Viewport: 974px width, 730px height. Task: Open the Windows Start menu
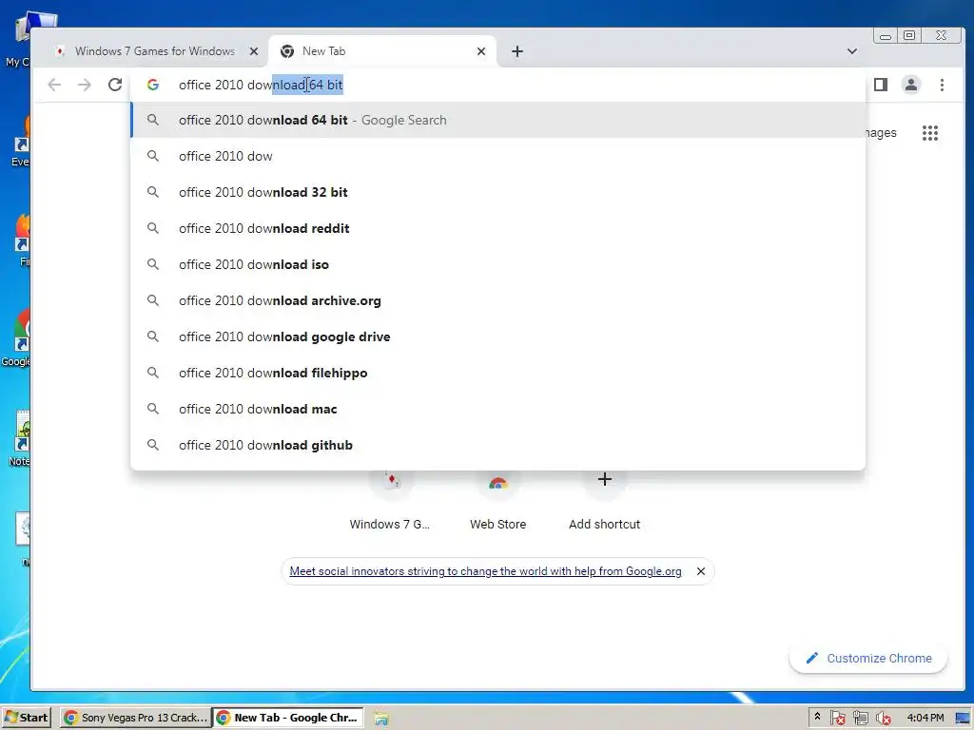[26, 718]
